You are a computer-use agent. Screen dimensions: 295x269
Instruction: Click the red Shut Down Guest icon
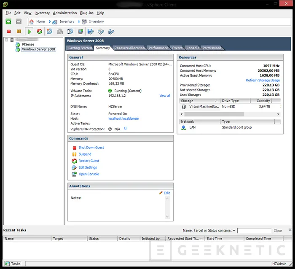pyautogui.click(x=75, y=148)
